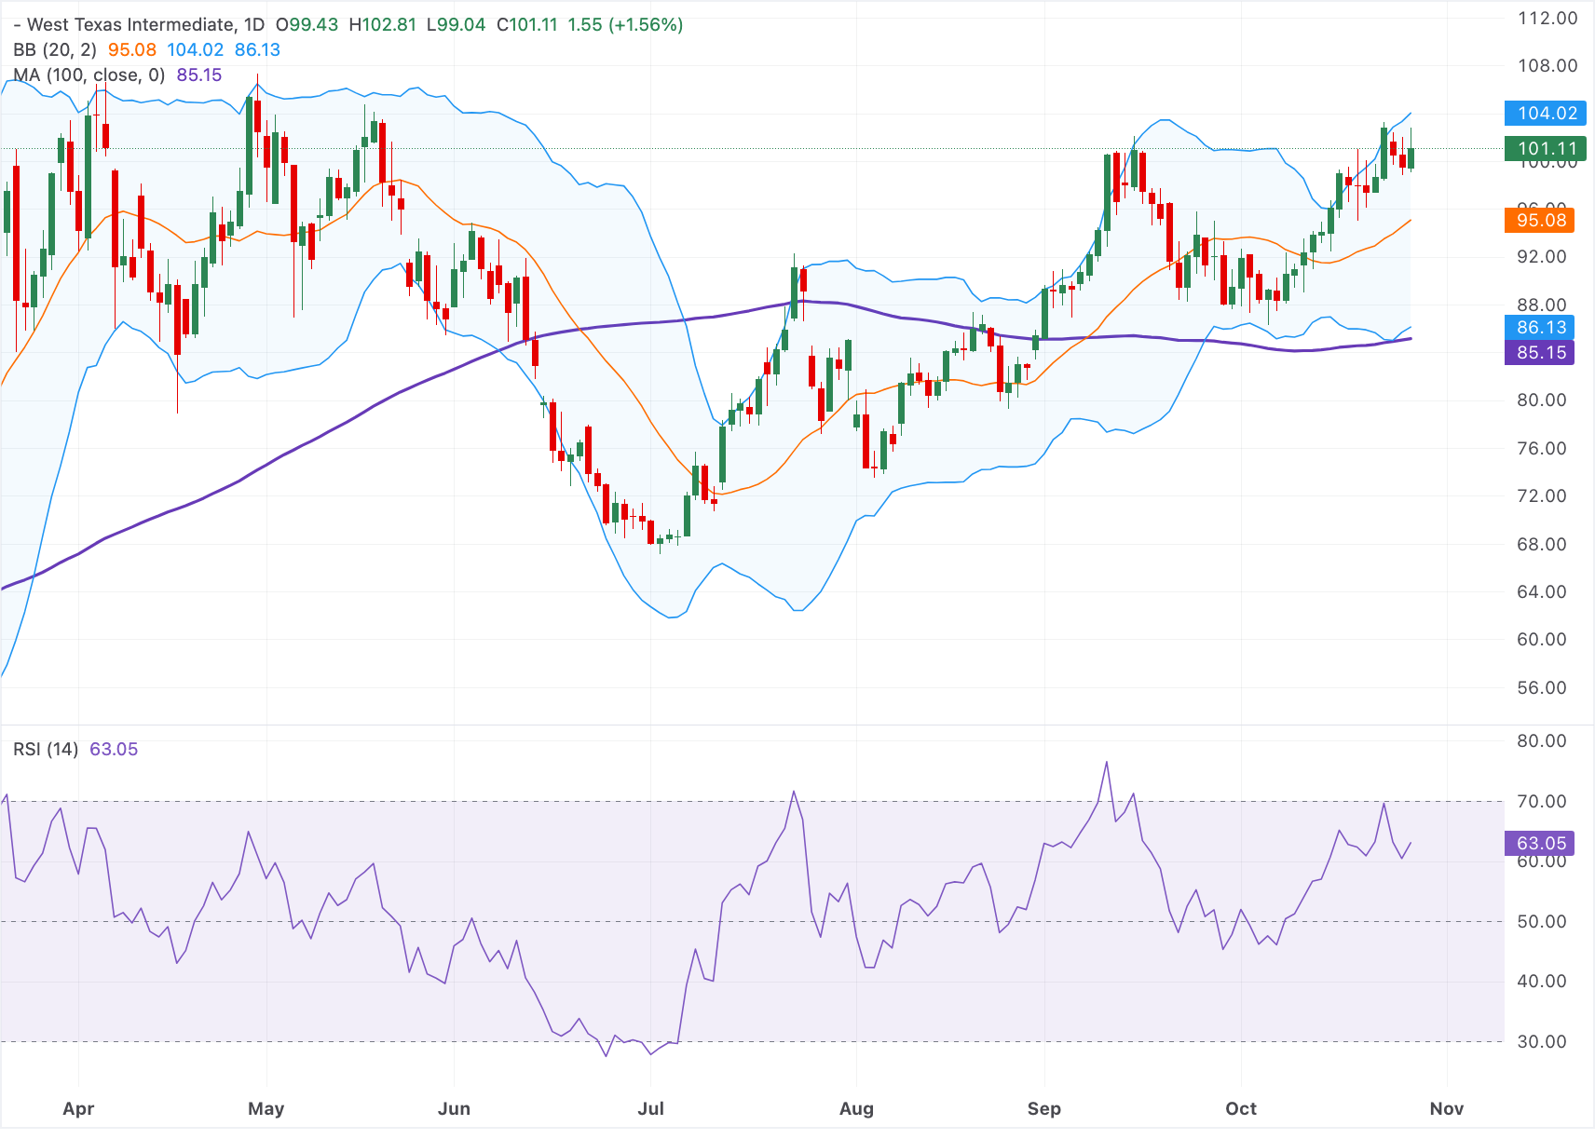1595x1139 pixels.
Task: Select the close value C101.11 in legend
Action: tap(526, 25)
